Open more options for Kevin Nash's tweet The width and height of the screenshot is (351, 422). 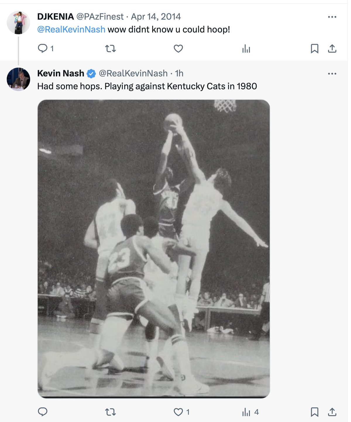click(332, 74)
